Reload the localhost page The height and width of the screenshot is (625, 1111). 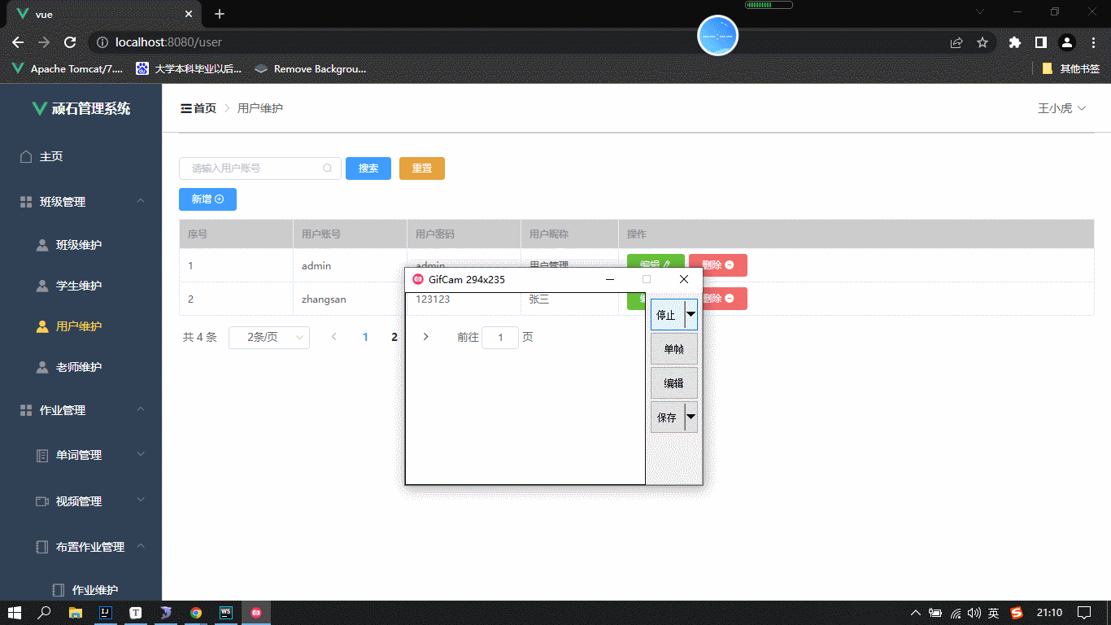tap(70, 42)
